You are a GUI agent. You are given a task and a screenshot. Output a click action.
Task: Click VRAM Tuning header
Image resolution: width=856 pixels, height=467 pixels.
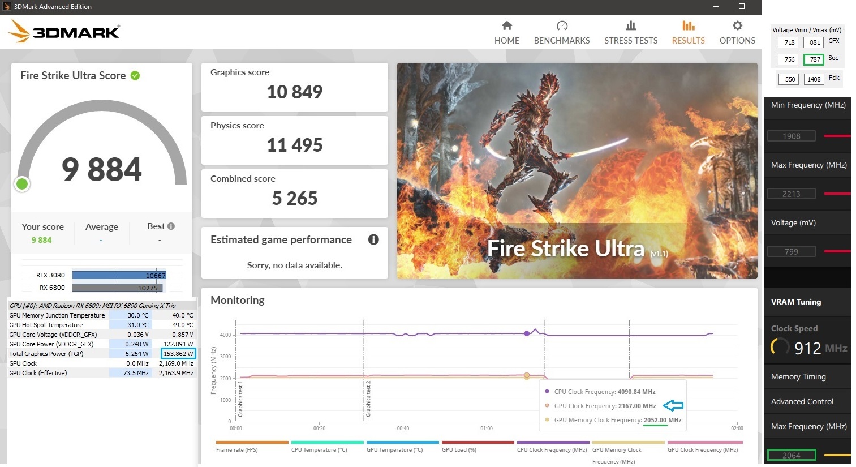[796, 302]
